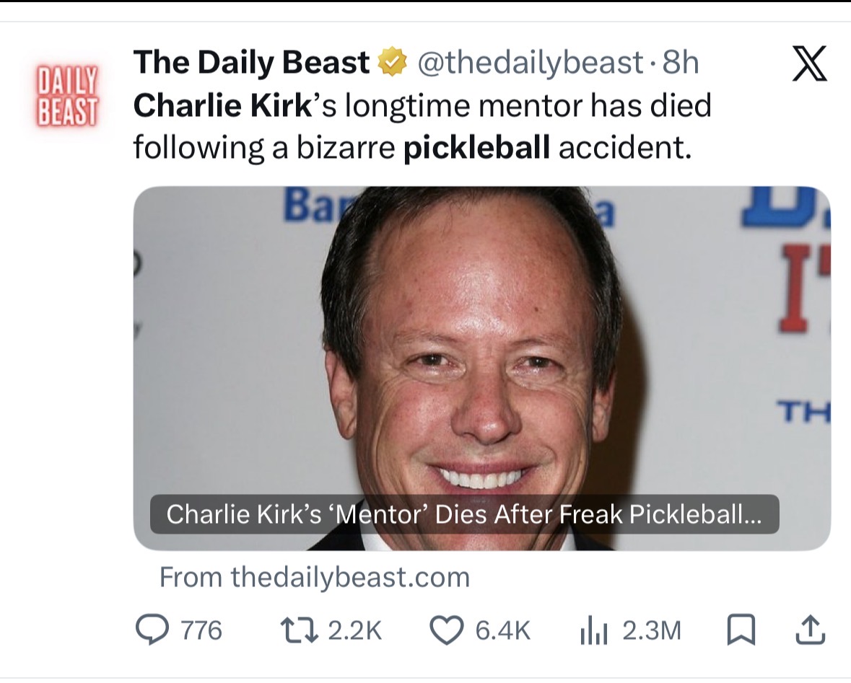Click the X logo in the top corner

[809, 63]
